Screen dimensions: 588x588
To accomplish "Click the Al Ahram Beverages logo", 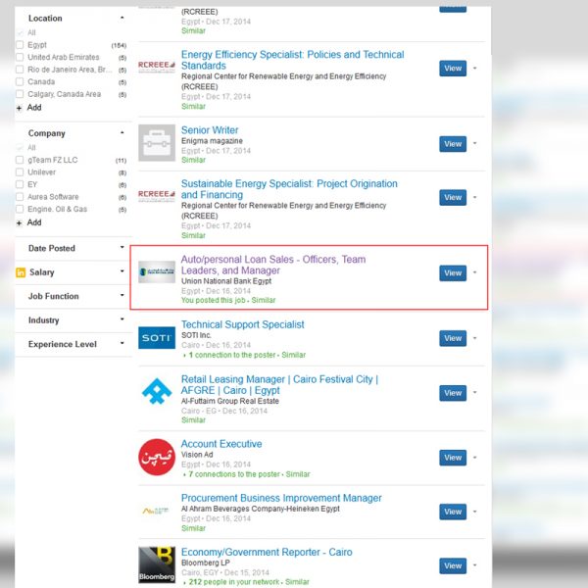I will point(156,511).
